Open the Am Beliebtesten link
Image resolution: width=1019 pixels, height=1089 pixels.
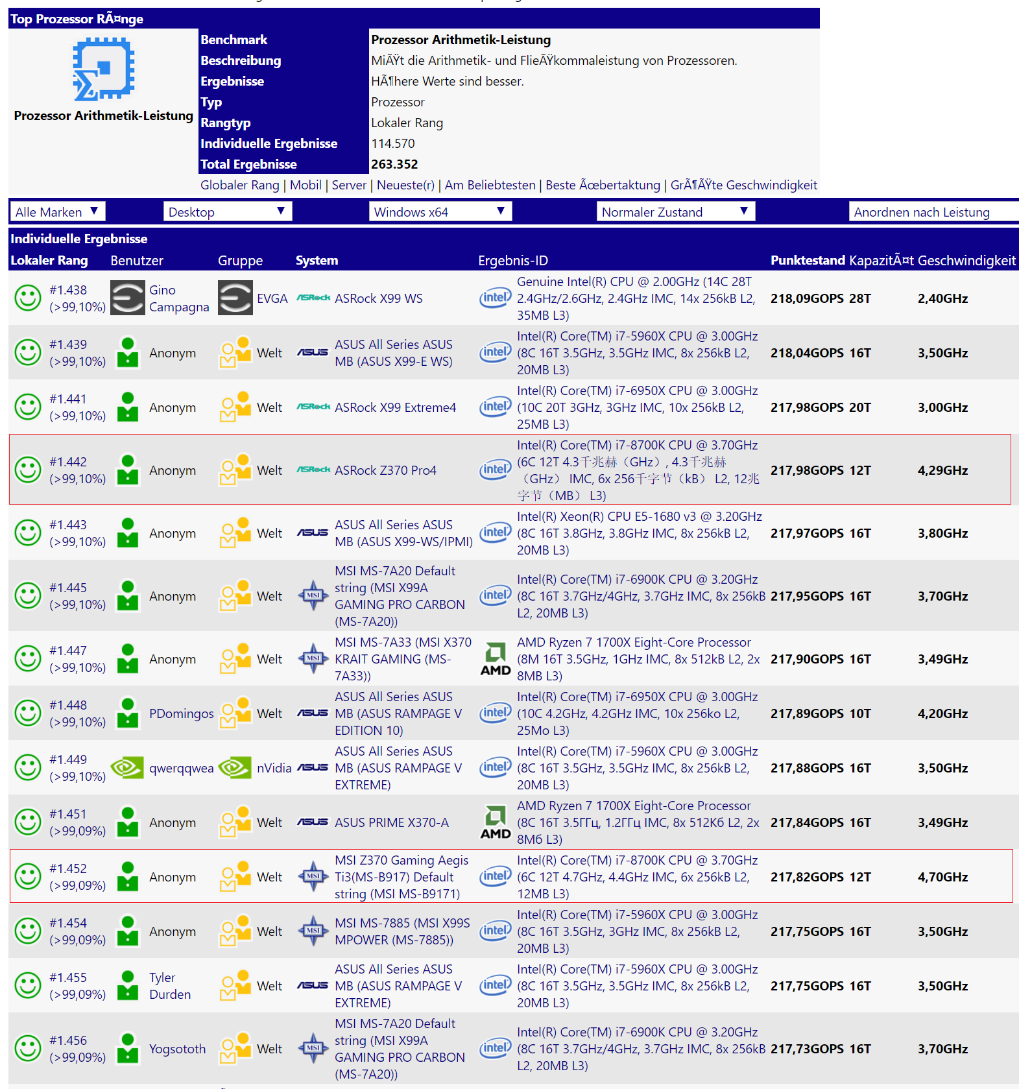pyautogui.click(x=490, y=185)
